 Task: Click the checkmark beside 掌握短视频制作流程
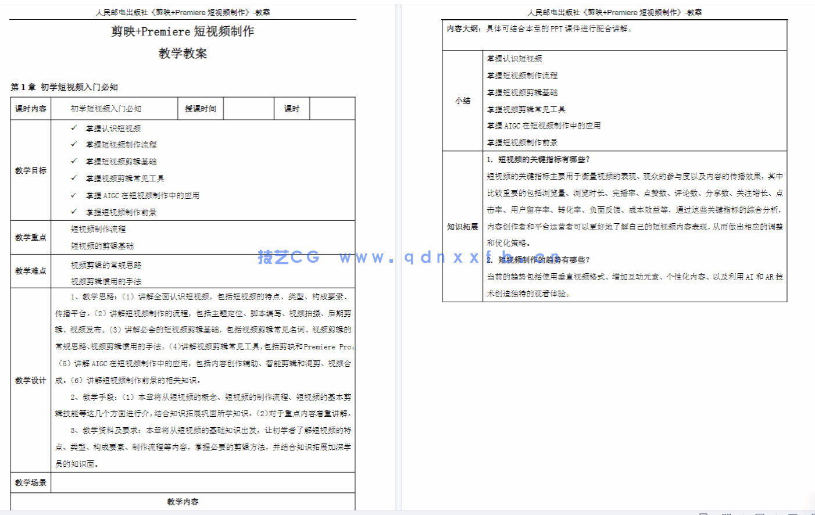[x=73, y=145]
